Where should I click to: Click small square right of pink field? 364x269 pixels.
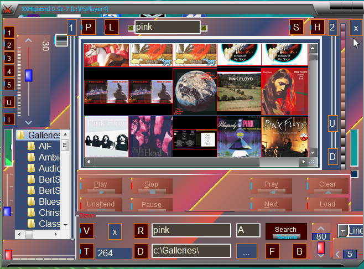[x=204, y=28]
